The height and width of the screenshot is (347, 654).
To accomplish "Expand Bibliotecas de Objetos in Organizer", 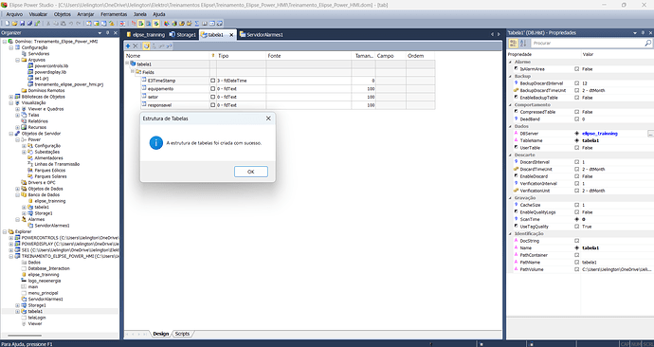I will (x=11, y=97).
